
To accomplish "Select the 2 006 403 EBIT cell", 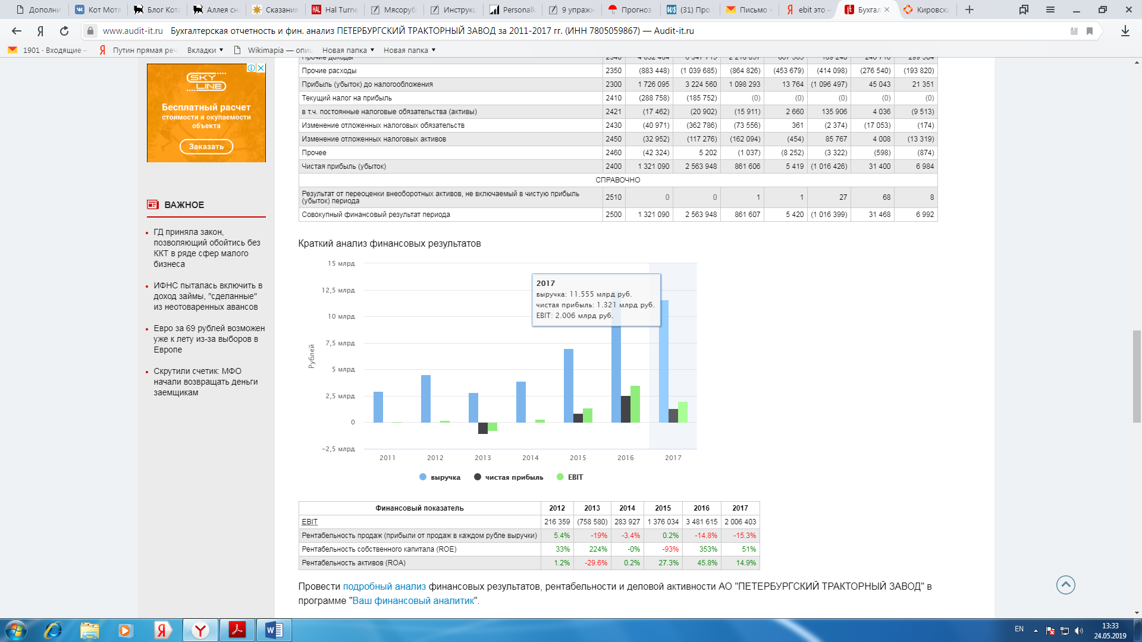I will [740, 522].
